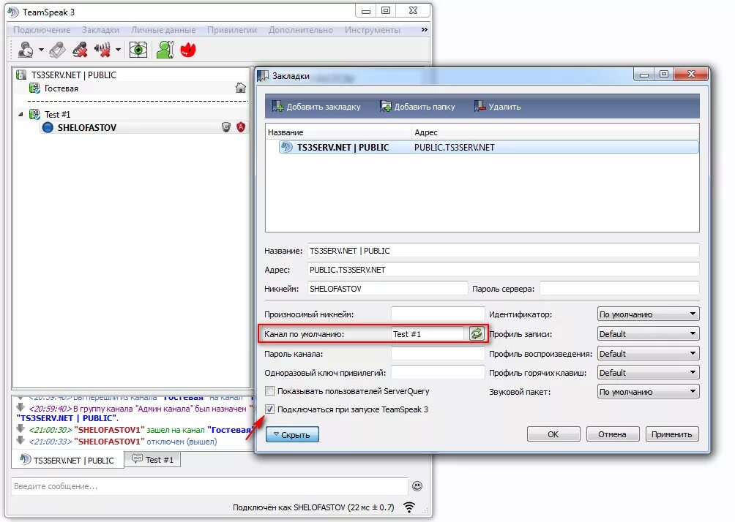Click Удалить in bookmarks toolbar
This screenshot has height=522, width=735.
pyautogui.click(x=497, y=107)
